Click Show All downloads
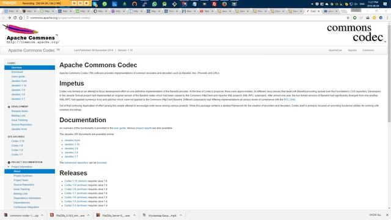Viewport: 391px width, 220px height. 375,215
